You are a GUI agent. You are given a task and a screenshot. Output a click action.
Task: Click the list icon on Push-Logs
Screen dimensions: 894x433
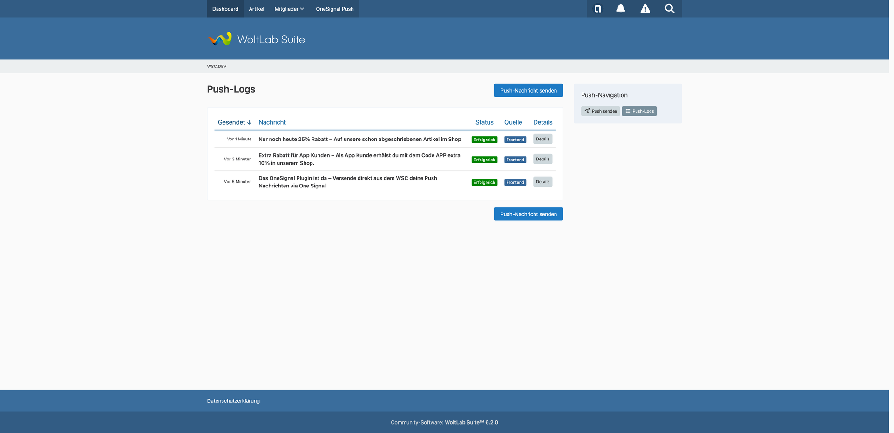click(x=628, y=111)
